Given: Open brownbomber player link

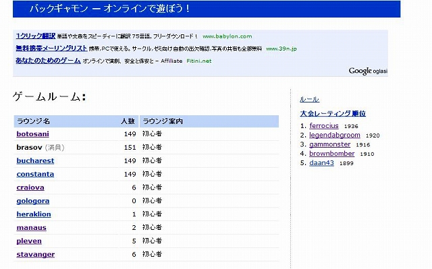Looking at the screenshot, I should [x=331, y=154].
